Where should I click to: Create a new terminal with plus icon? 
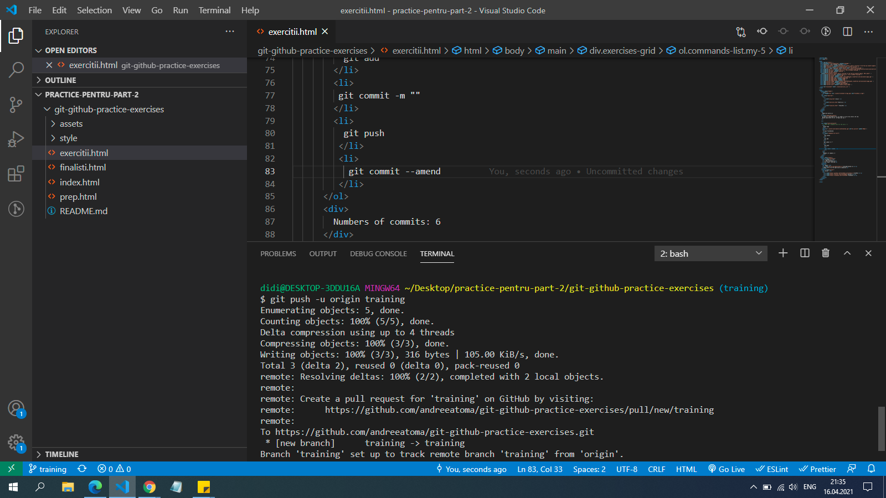[x=783, y=253]
